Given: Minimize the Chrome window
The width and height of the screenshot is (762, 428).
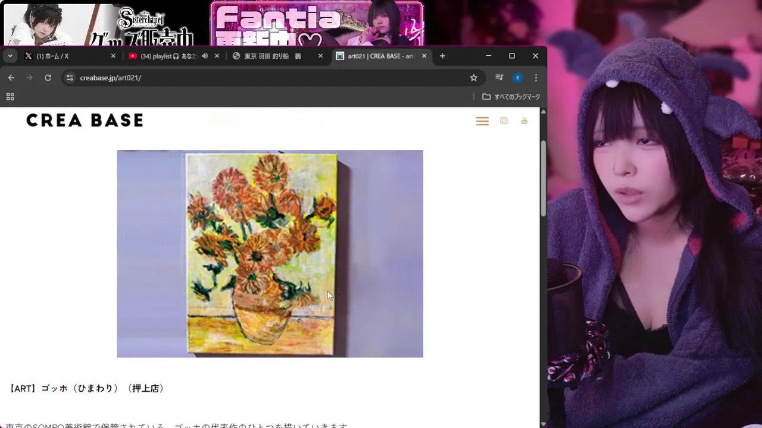Looking at the screenshot, I should 488,56.
